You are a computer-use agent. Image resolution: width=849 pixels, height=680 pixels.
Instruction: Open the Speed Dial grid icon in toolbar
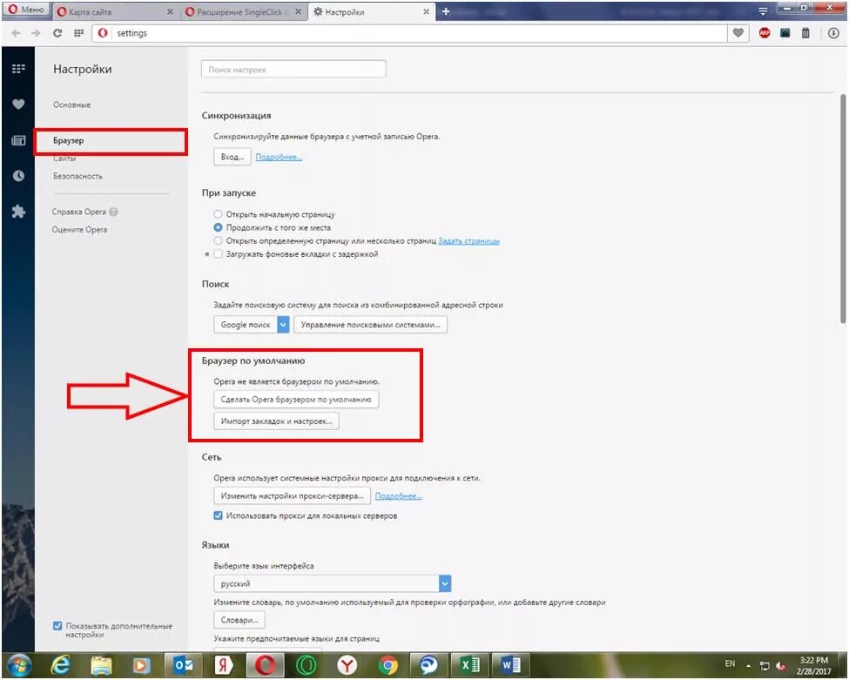point(78,33)
